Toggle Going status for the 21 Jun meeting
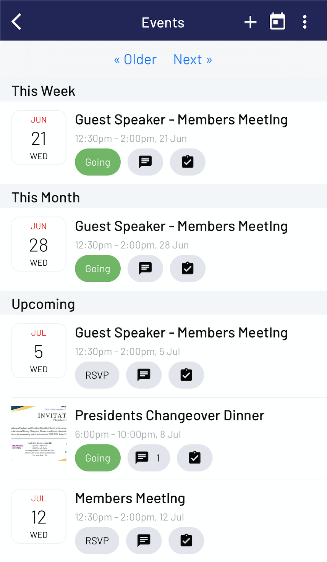327x562 pixels. pyautogui.click(x=98, y=162)
